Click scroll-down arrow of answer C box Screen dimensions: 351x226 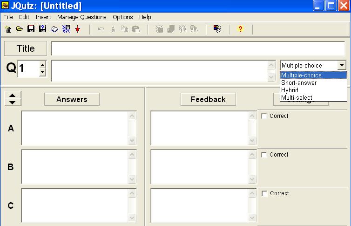tap(132, 218)
